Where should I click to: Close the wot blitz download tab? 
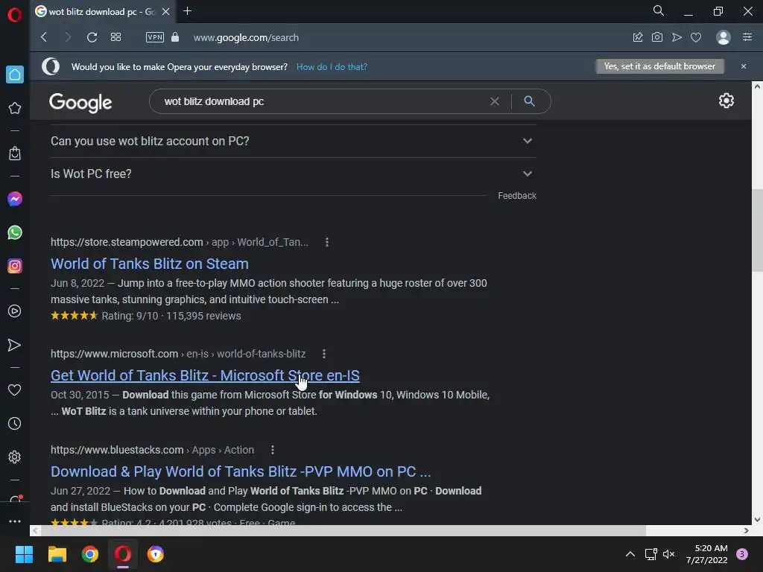pyautogui.click(x=166, y=12)
